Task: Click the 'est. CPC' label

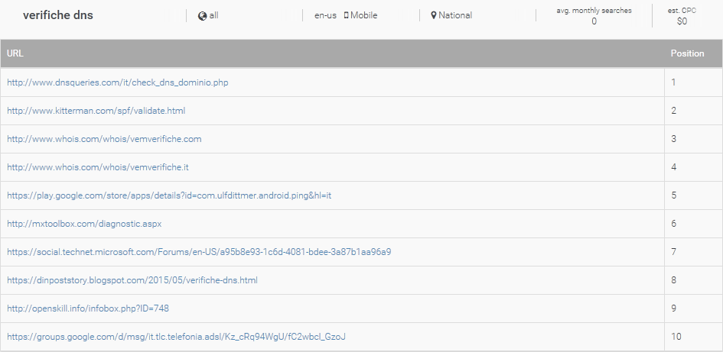Action: (x=682, y=11)
